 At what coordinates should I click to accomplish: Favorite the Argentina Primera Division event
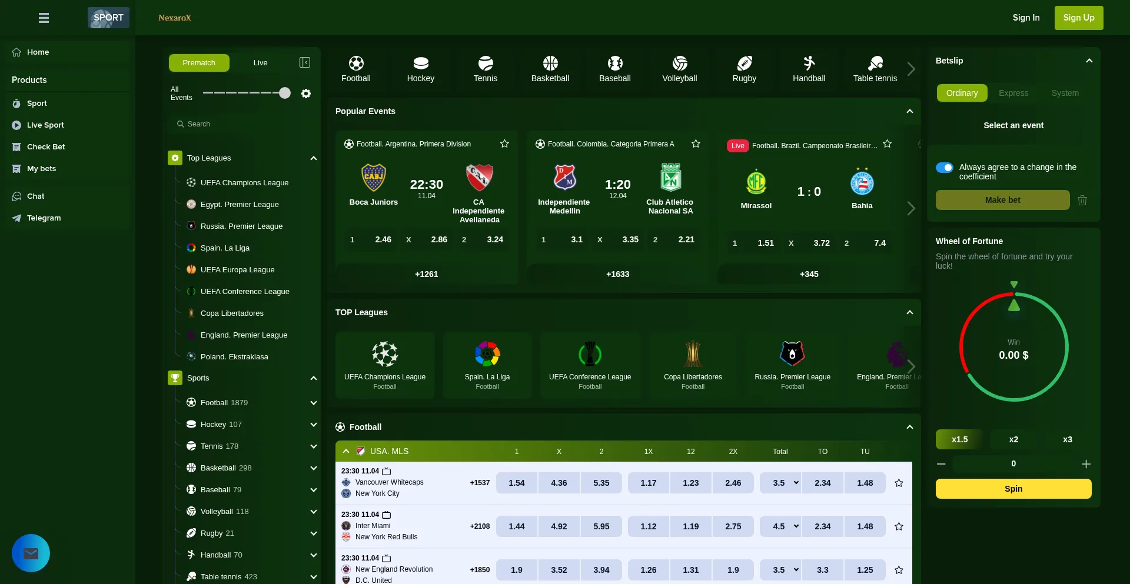coord(504,144)
